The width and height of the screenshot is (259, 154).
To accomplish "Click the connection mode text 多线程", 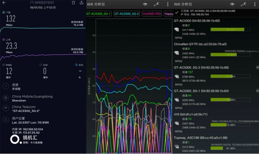I will (x=16, y=89).
